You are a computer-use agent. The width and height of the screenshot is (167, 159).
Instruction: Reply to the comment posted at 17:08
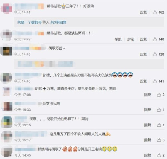tap(148, 95)
